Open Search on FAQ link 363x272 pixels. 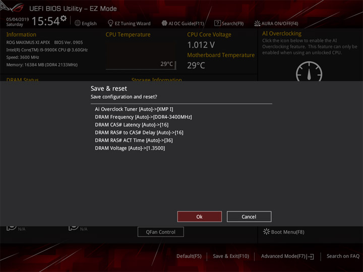coord(343,256)
